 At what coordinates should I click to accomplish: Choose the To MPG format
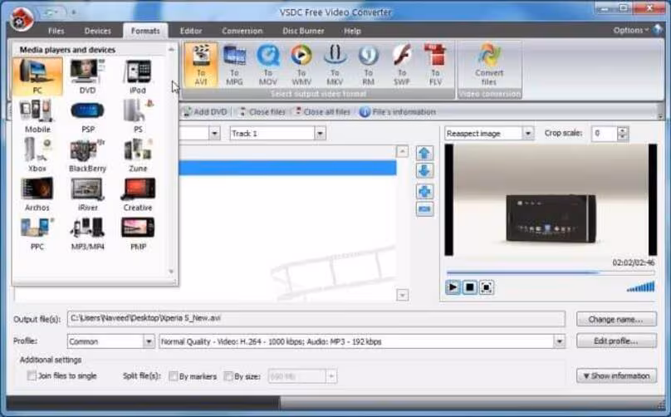pyautogui.click(x=234, y=65)
